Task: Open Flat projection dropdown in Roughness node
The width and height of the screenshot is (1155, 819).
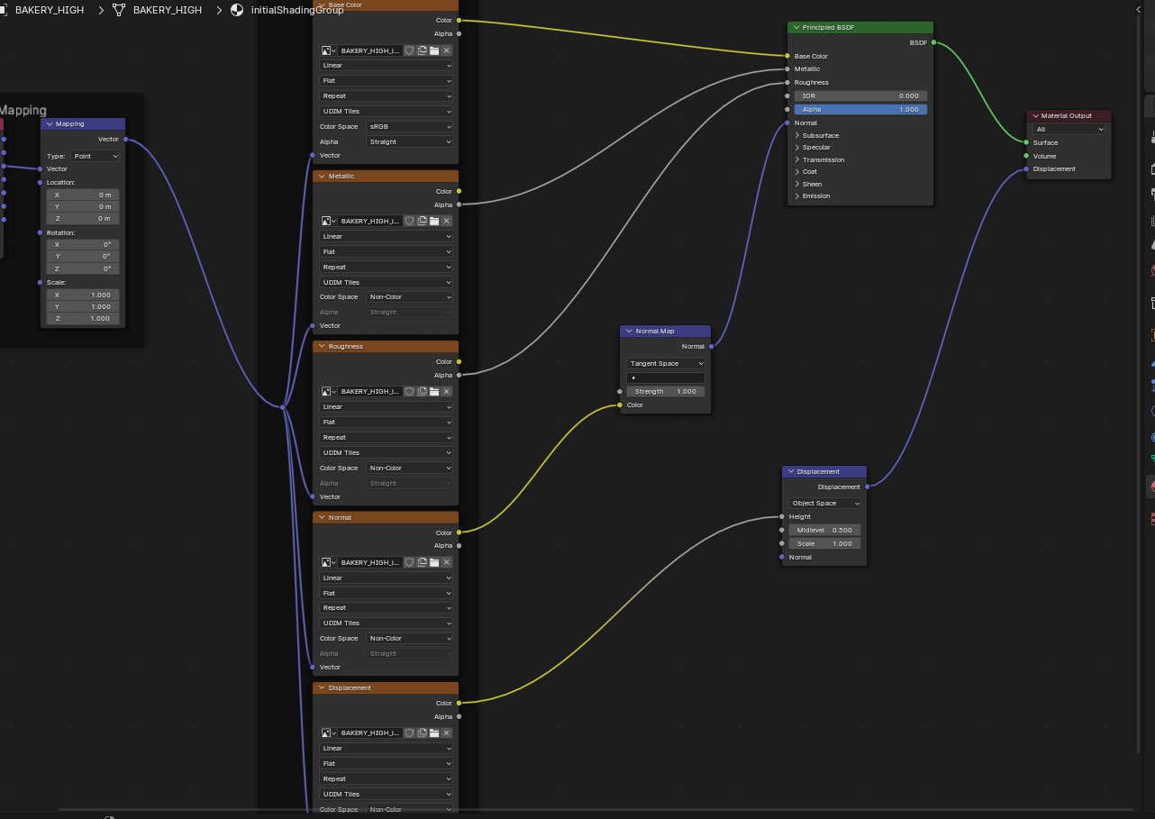Action: click(x=387, y=422)
